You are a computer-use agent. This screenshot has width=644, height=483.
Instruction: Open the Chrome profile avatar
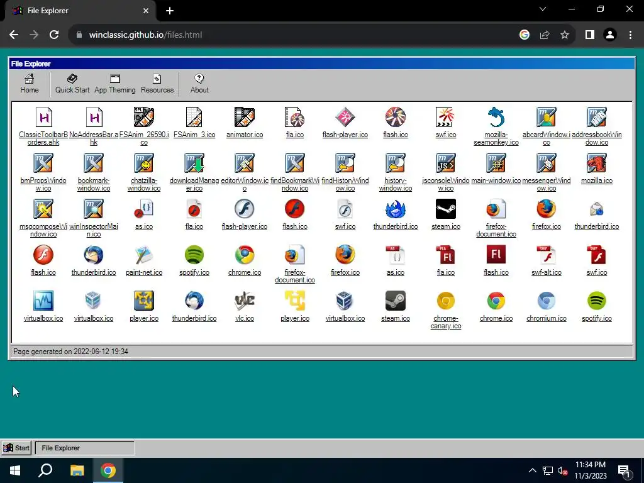pos(610,35)
